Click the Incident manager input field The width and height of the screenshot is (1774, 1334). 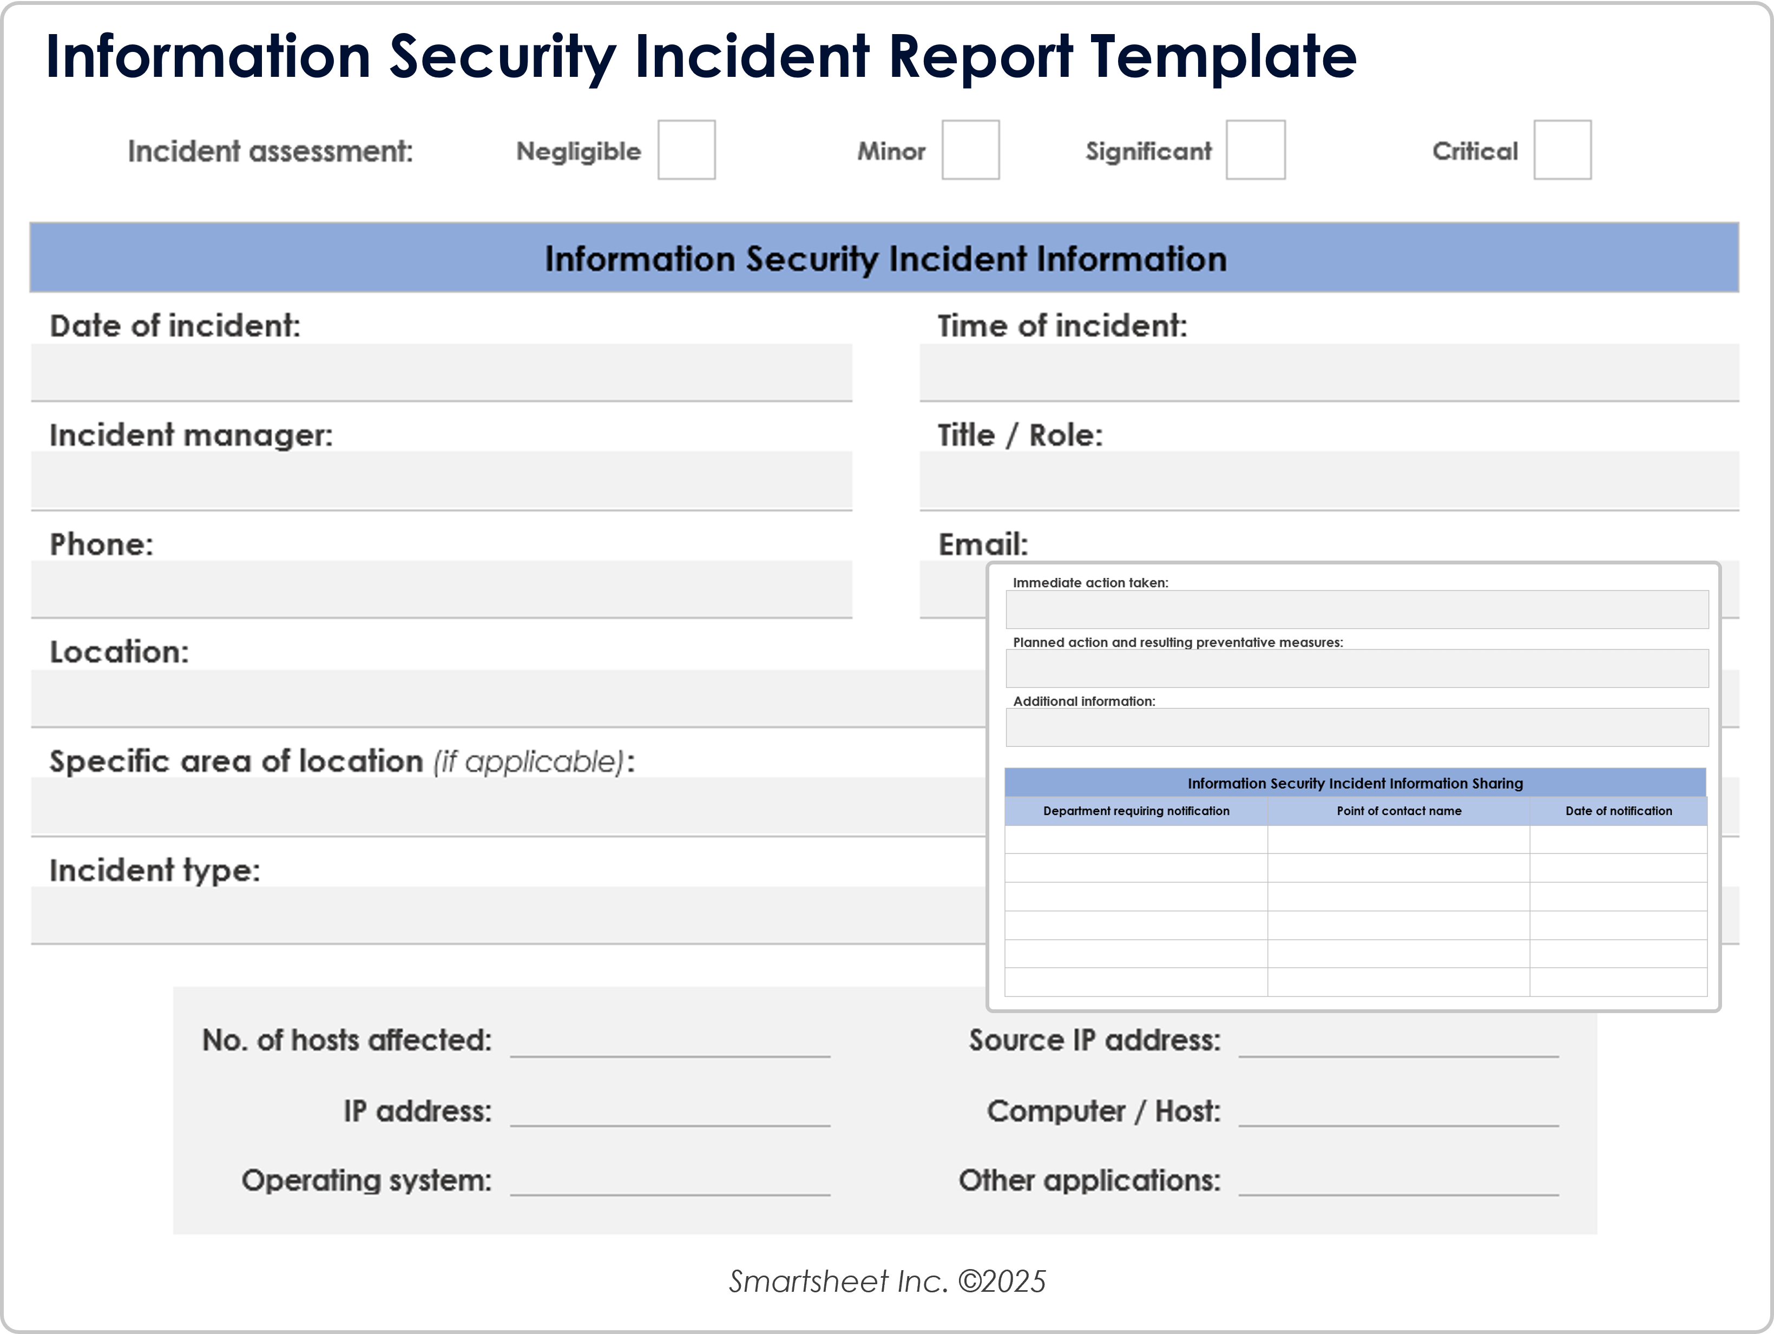click(441, 481)
